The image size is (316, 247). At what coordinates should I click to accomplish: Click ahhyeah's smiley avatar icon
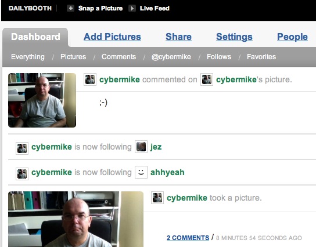click(141, 172)
